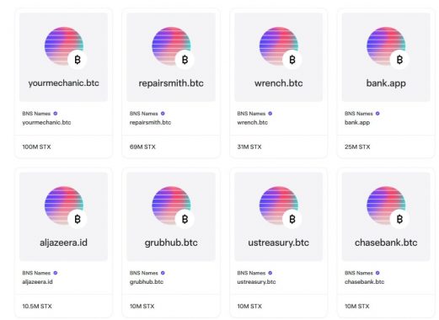Screen dimensions: 439x320
Task: Open the chasebank.btc card thumbnail title
Action: [x=386, y=243]
